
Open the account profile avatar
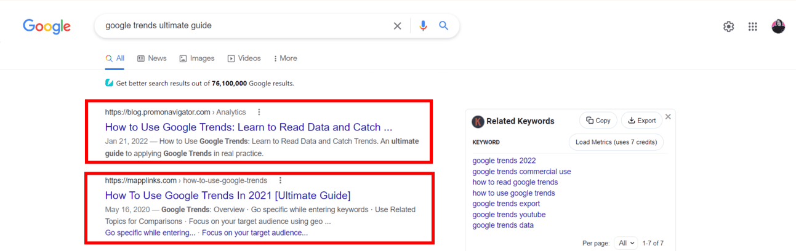pos(778,26)
